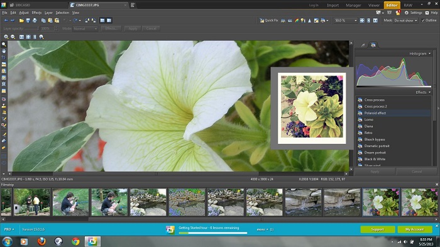Open the Redo history dropdown arrow
440x247 pixels.
pyautogui.click(x=80, y=21)
